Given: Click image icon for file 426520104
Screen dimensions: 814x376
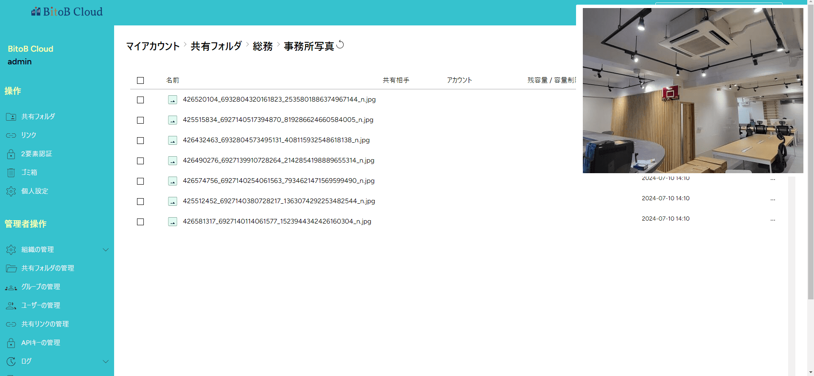Looking at the screenshot, I should [173, 100].
